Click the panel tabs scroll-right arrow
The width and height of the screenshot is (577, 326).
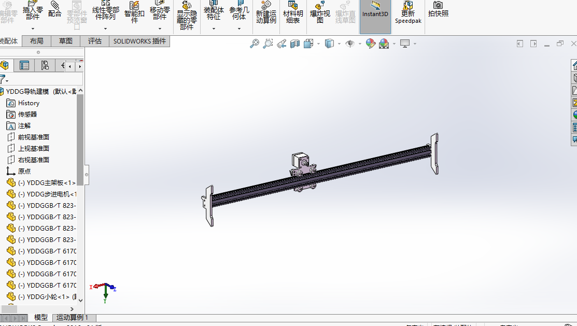point(79,66)
